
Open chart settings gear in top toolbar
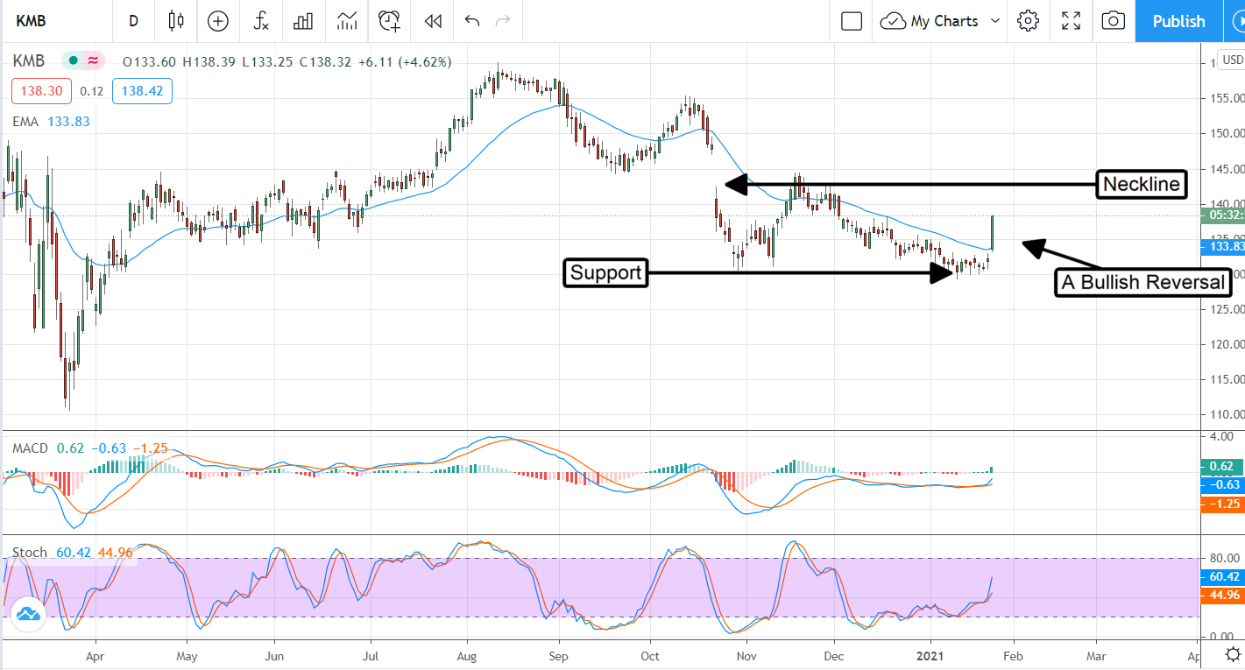(1029, 21)
